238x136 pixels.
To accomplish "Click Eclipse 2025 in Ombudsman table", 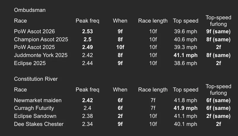I will point(30,63).
